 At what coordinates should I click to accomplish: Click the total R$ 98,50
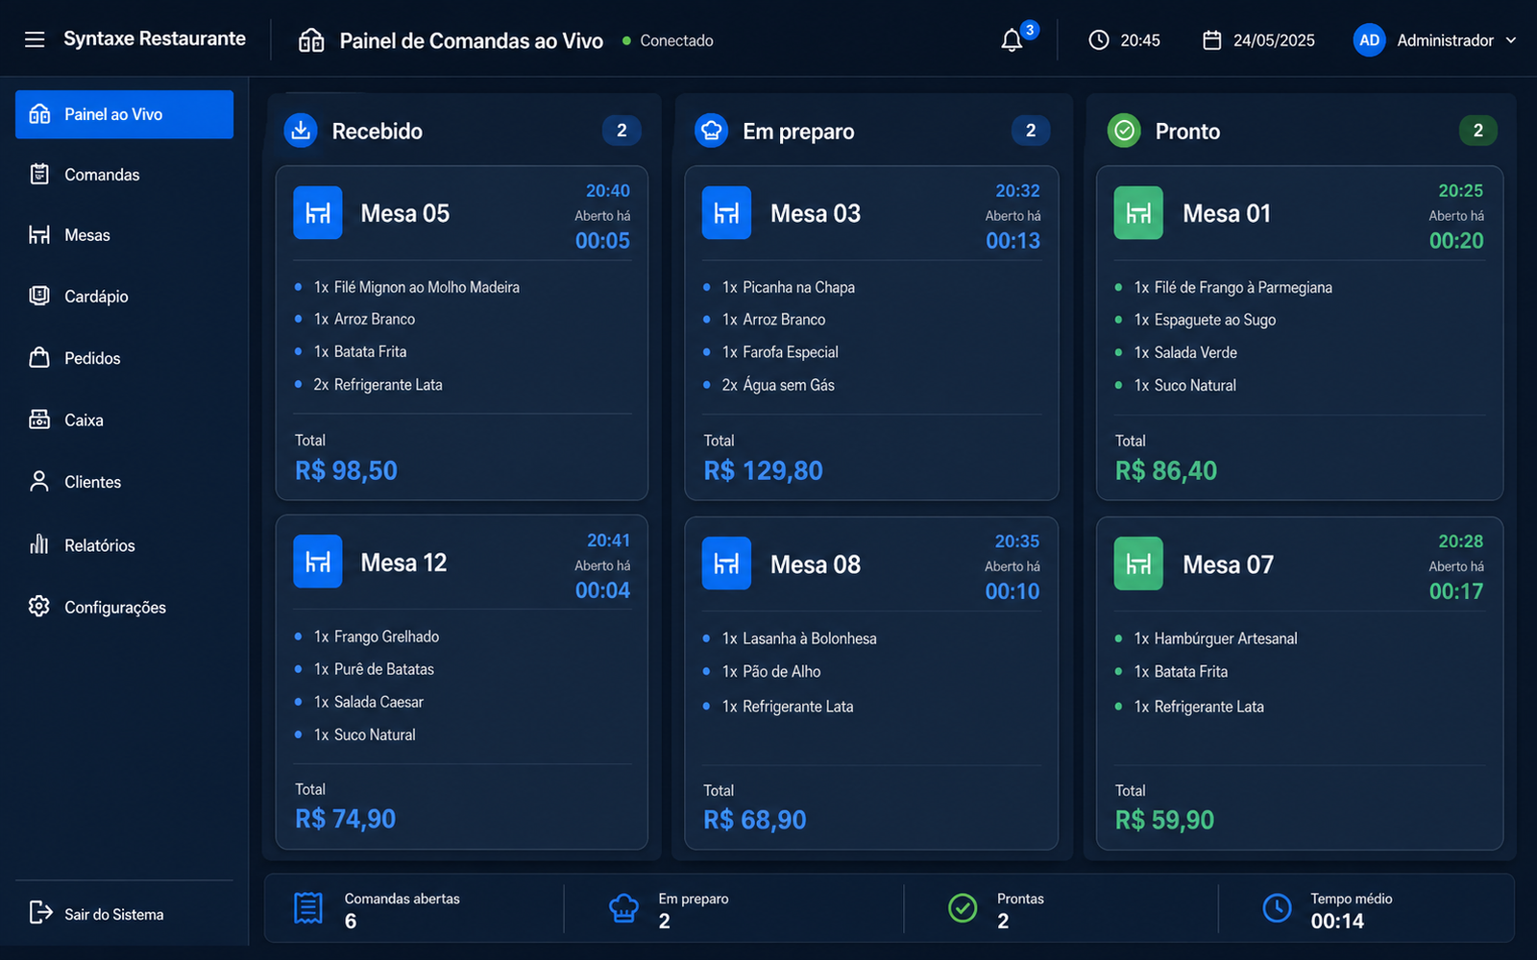pyautogui.click(x=346, y=470)
